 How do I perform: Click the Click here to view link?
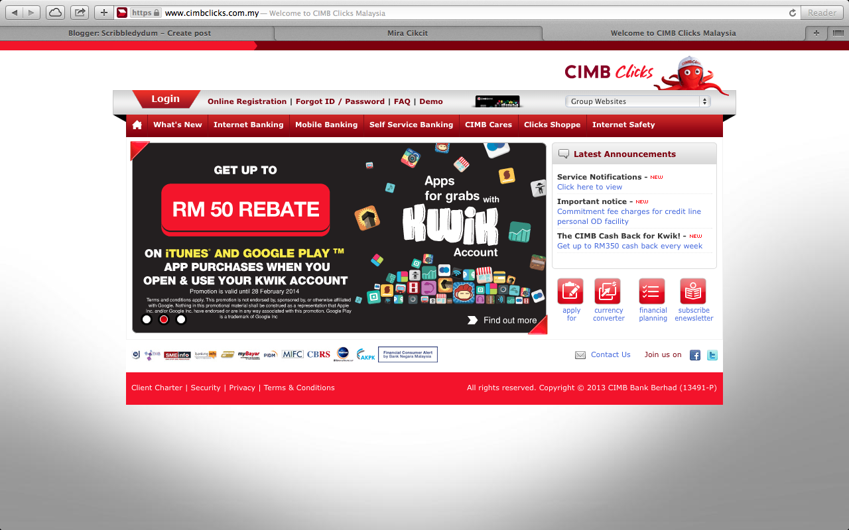pyautogui.click(x=590, y=187)
